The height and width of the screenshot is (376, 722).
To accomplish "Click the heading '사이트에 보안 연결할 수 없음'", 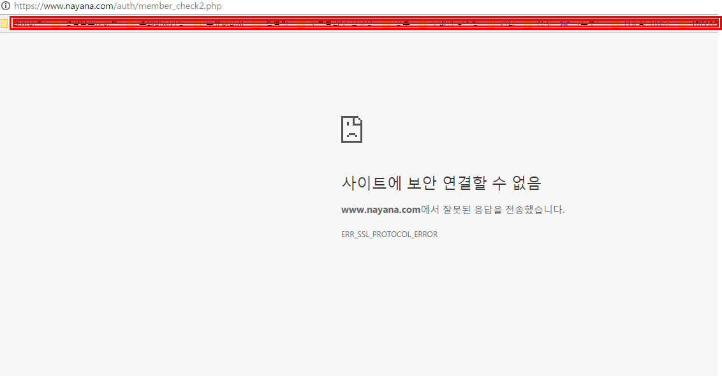I will pos(441,183).
